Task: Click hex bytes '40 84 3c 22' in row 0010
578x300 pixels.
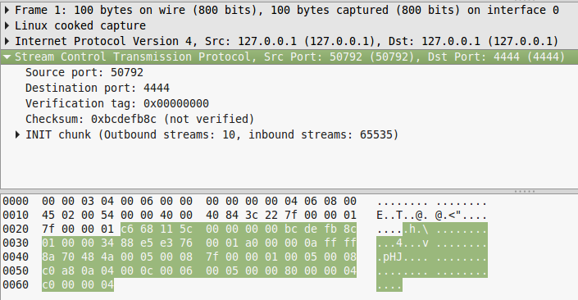Action: [x=242, y=216]
